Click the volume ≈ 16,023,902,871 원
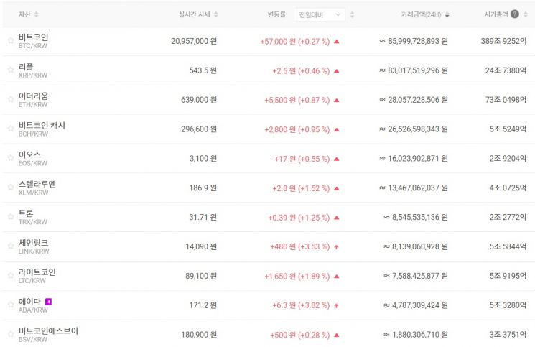Image resolution: width=535 pixels, height=347 pixels. pos(414,159)
